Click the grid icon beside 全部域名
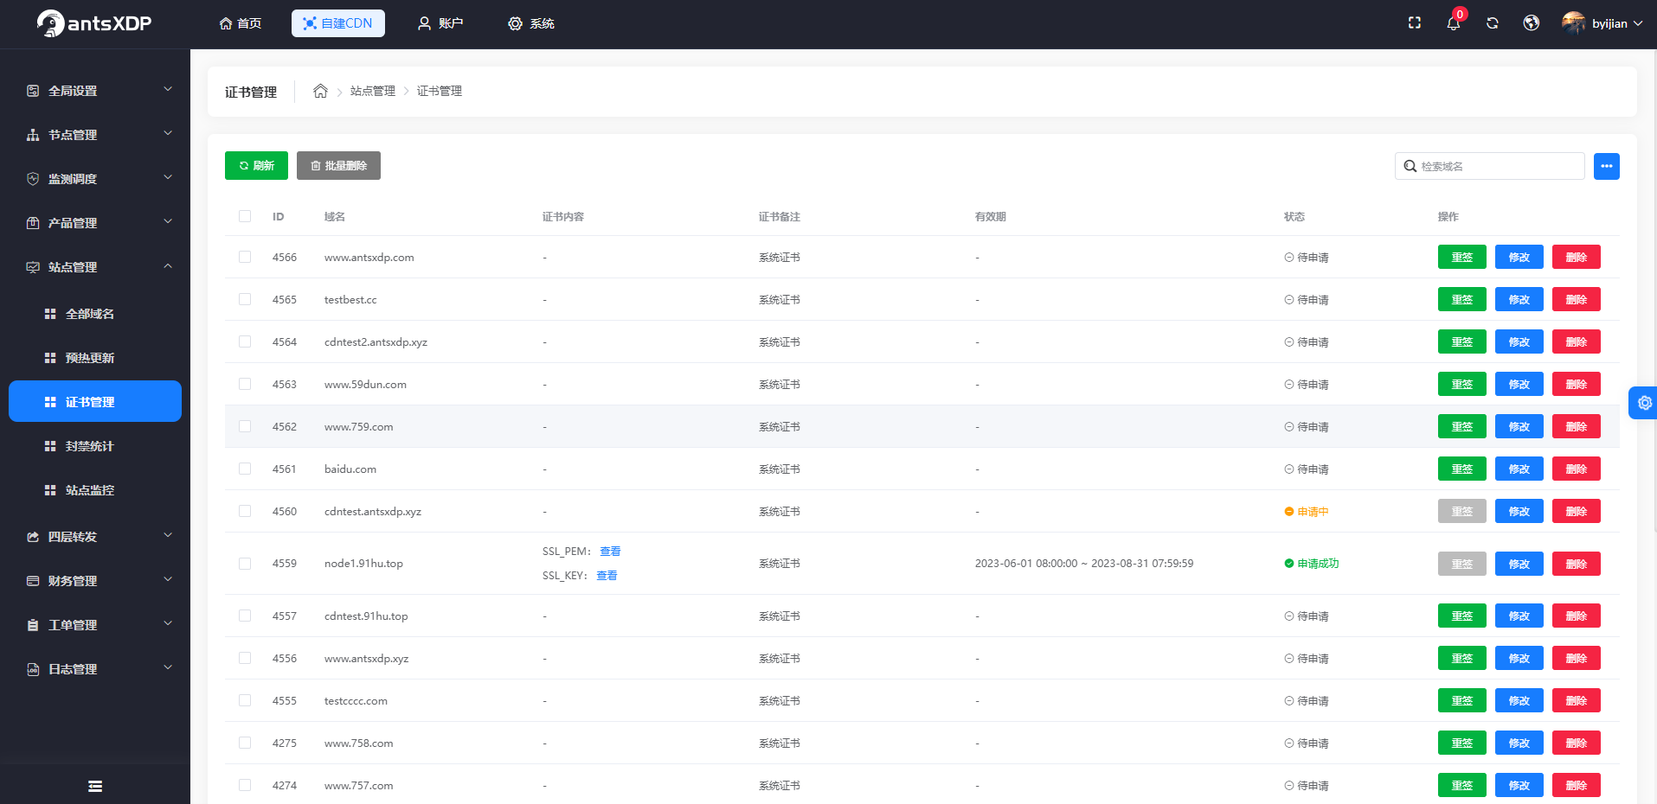This screenshot has width=1657, height=804. tap(50, 314)
